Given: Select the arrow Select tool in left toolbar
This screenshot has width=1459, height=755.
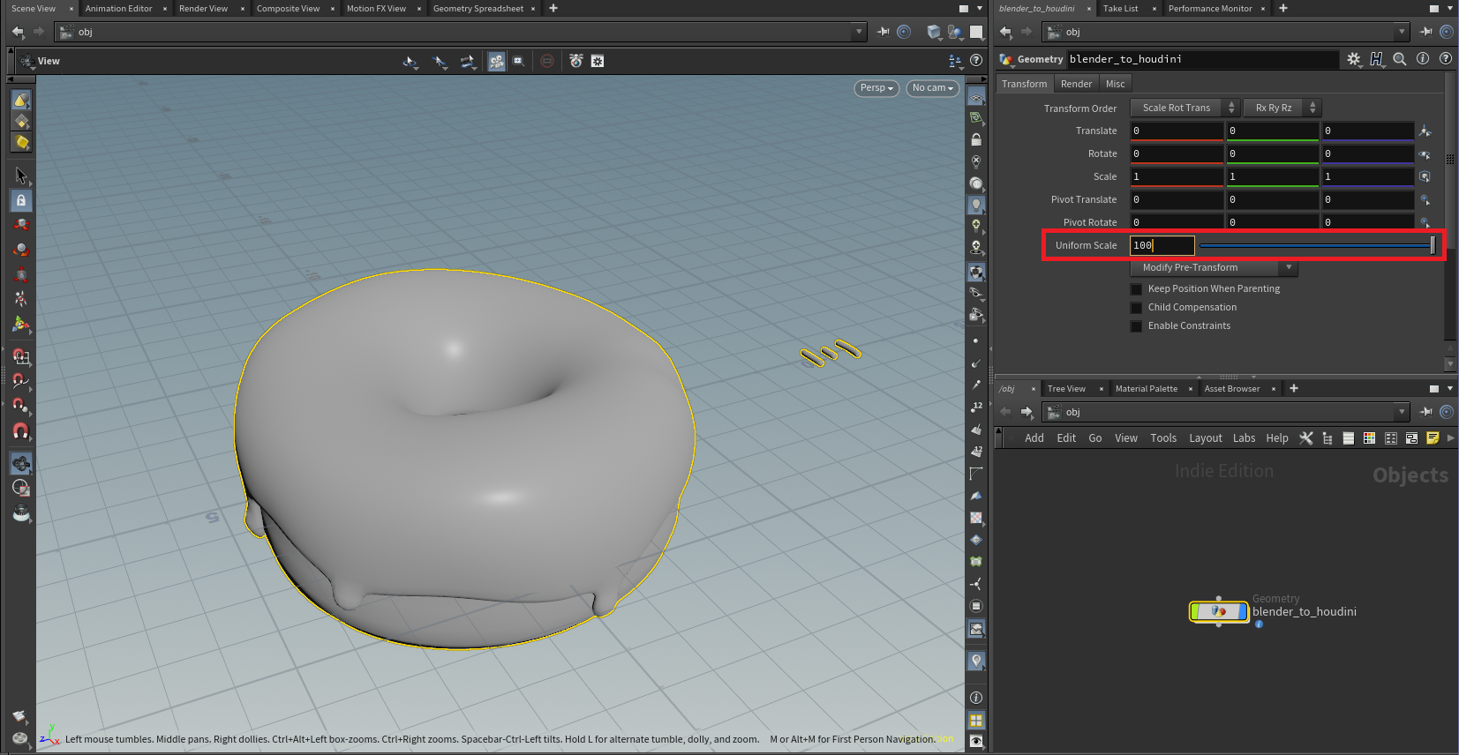Looking at the screenshot, I should coord(21,176).
